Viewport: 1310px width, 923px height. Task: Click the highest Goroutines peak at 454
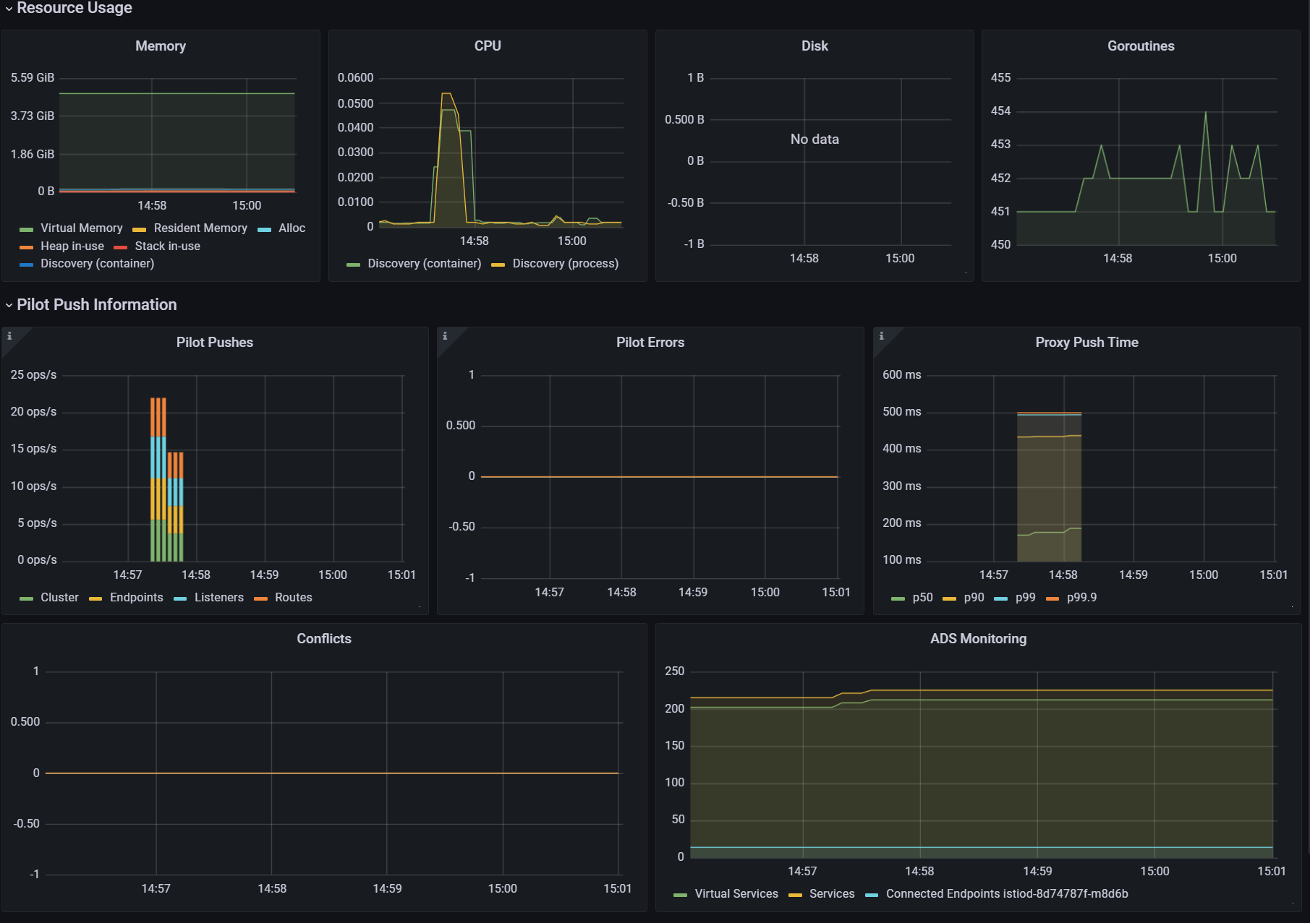(1205, 113)
